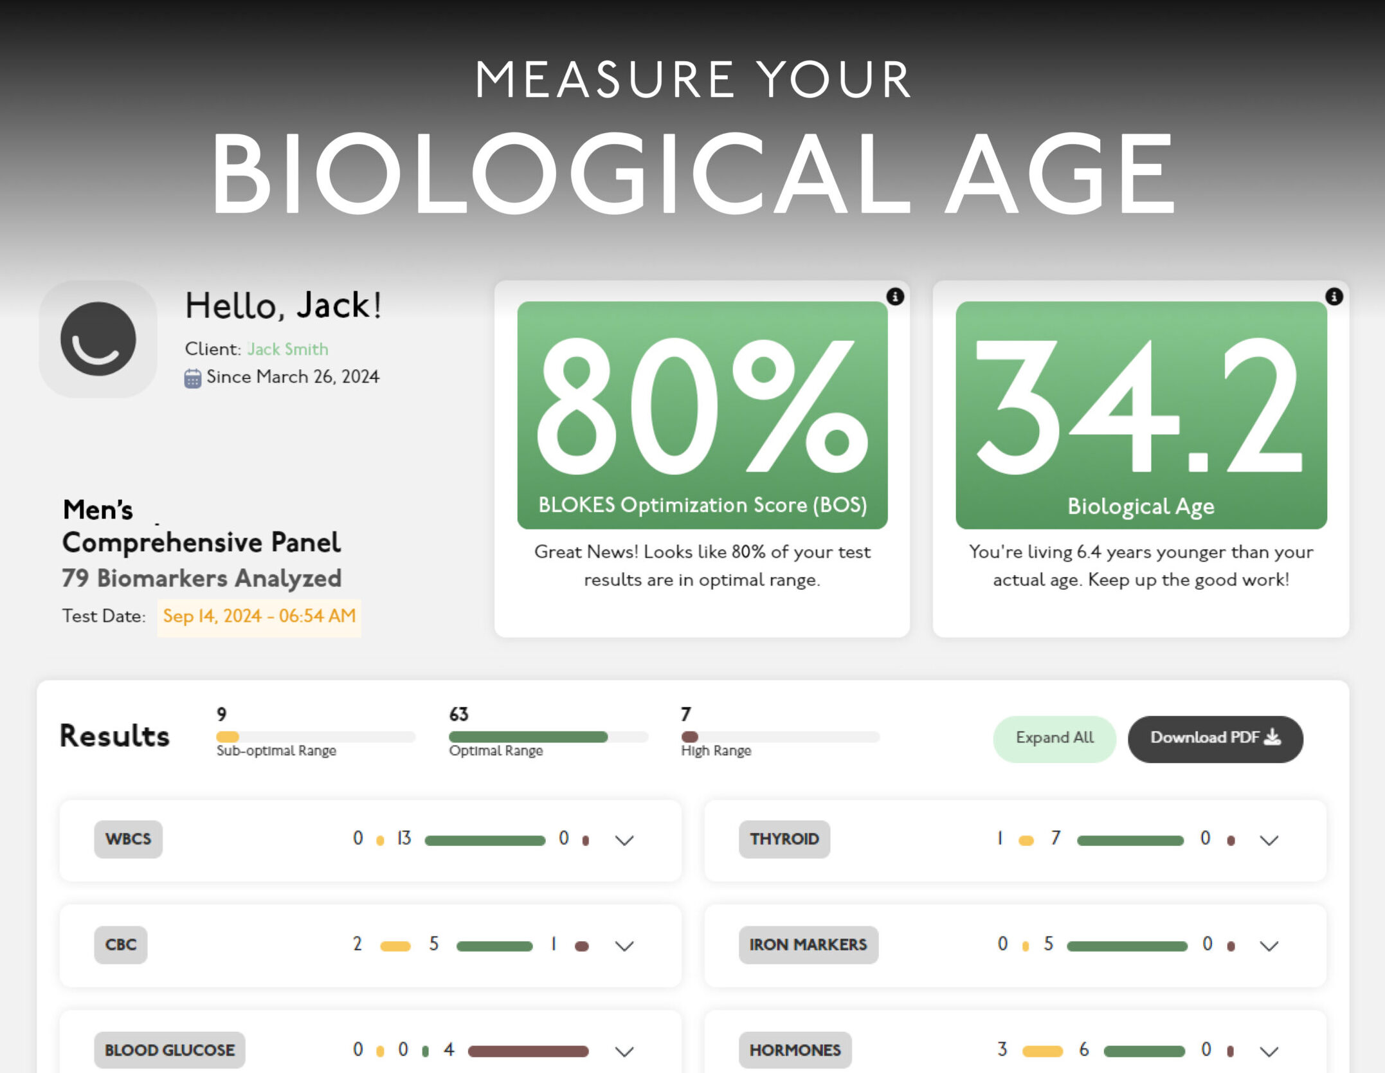This screenshot has height=1073, width=1385.
Task: Select the THYROID category label
Action: [784, 839]
